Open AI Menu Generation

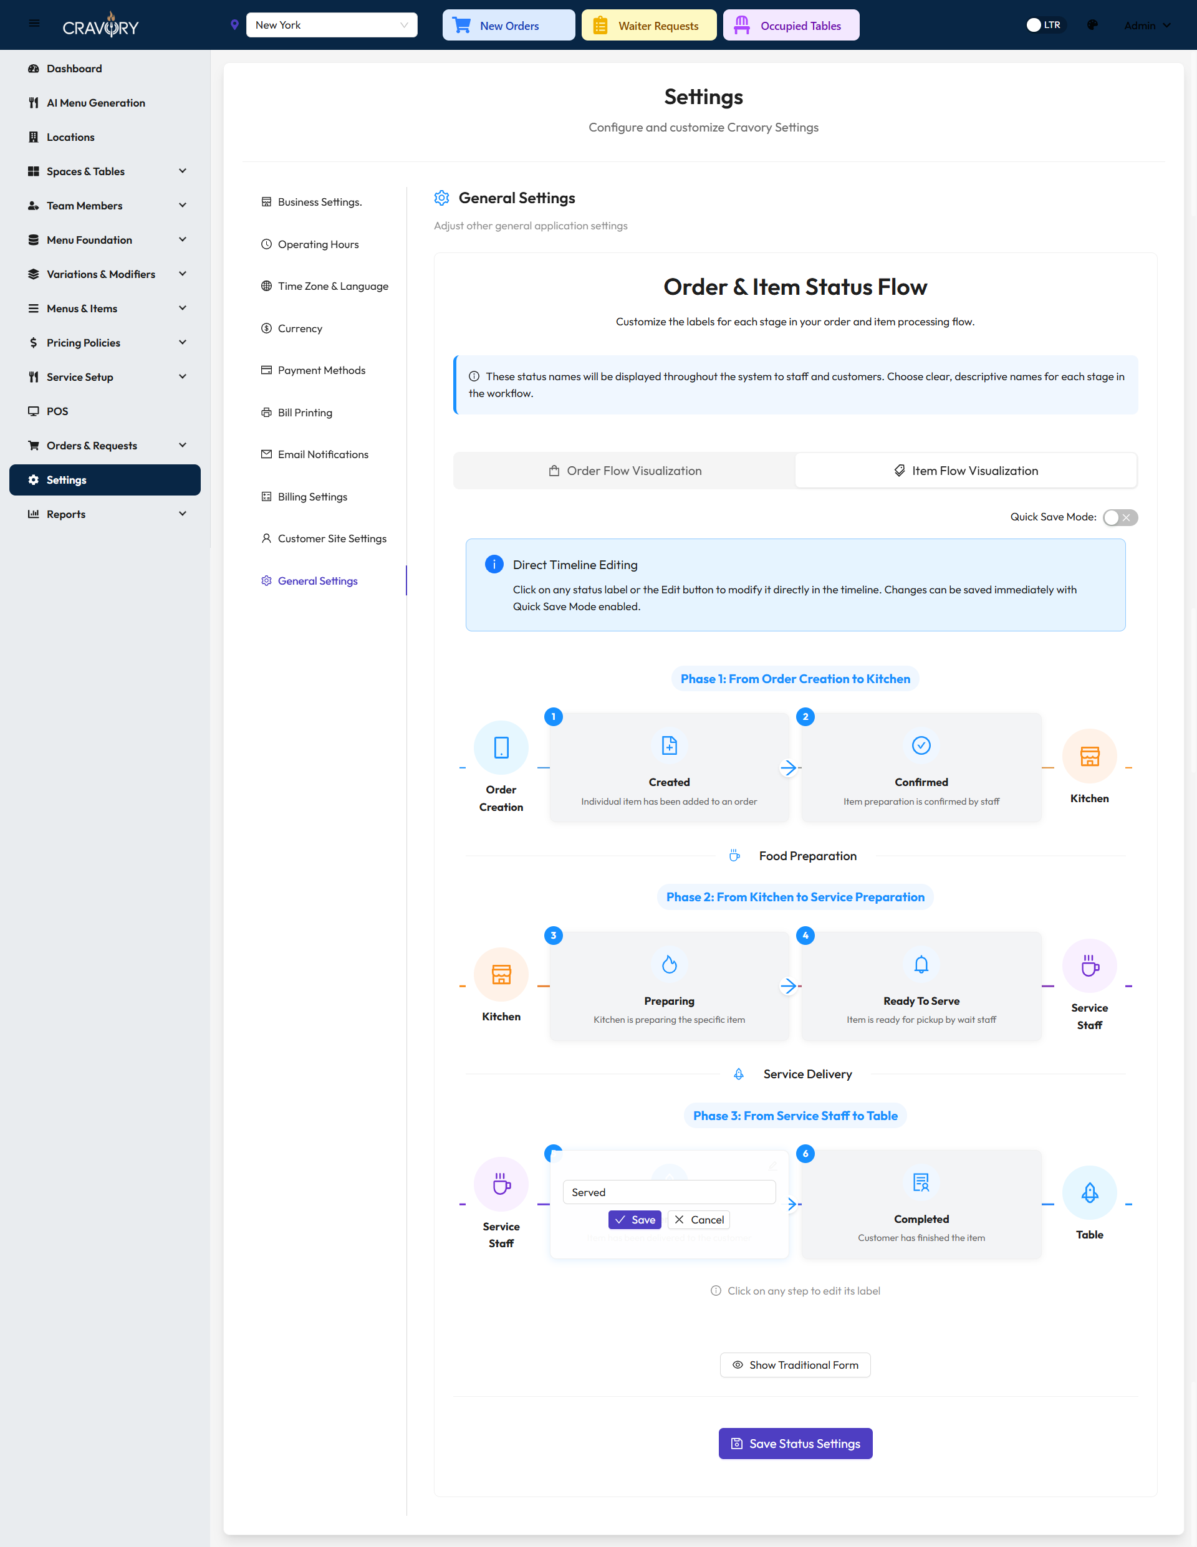pos(105,103)
